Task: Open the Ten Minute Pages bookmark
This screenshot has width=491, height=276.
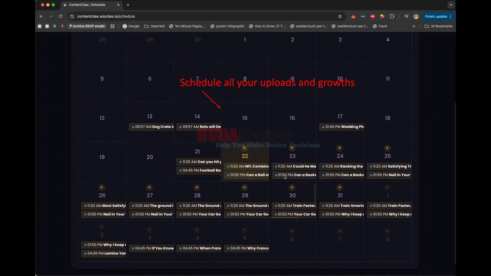Action: tap(187, 26)
